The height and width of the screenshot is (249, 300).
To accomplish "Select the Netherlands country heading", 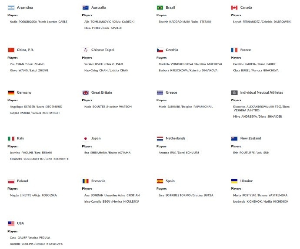I will click(x=176, y=138).
